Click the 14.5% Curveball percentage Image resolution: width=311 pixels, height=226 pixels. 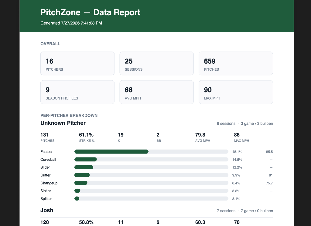coord(237,160)
